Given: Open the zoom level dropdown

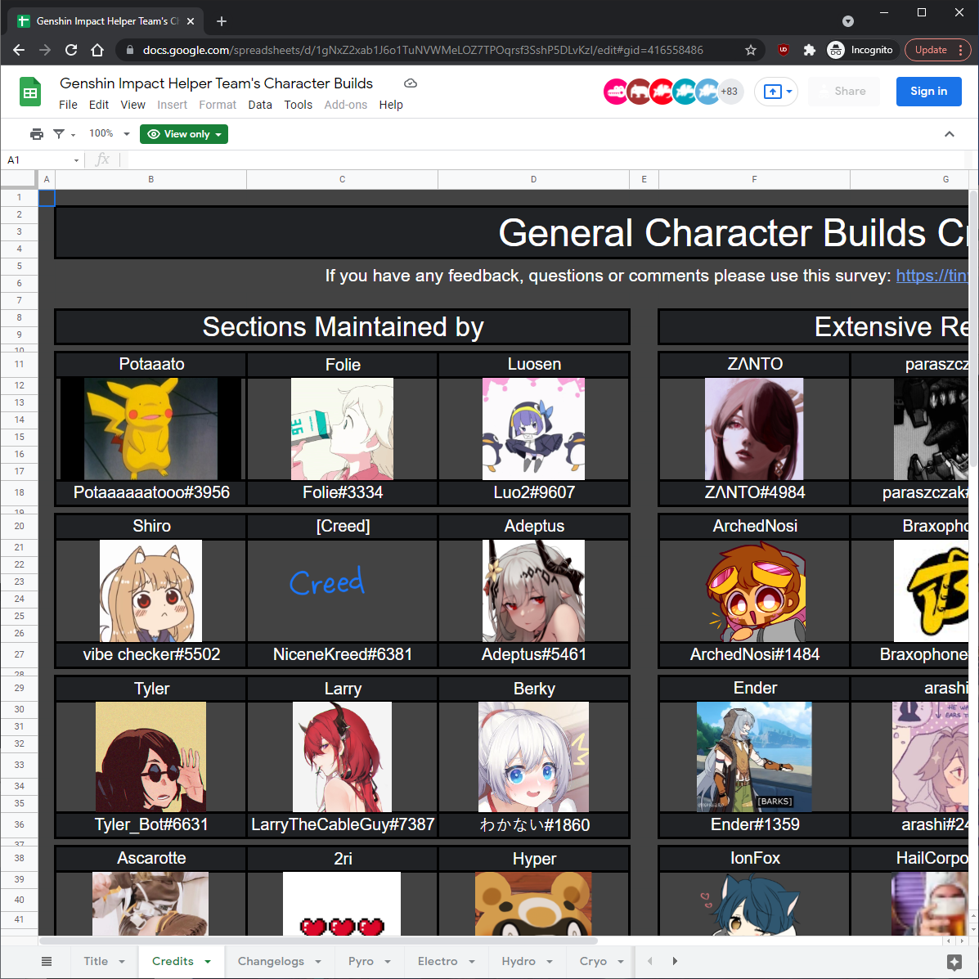Looking at the screenshot, I should (x=107, y=133).
